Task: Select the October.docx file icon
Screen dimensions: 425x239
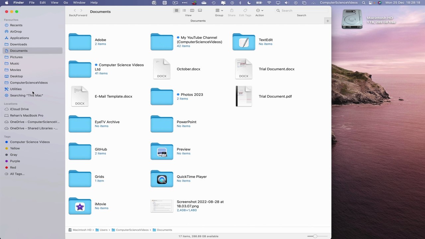Action: tap(162, 69)
